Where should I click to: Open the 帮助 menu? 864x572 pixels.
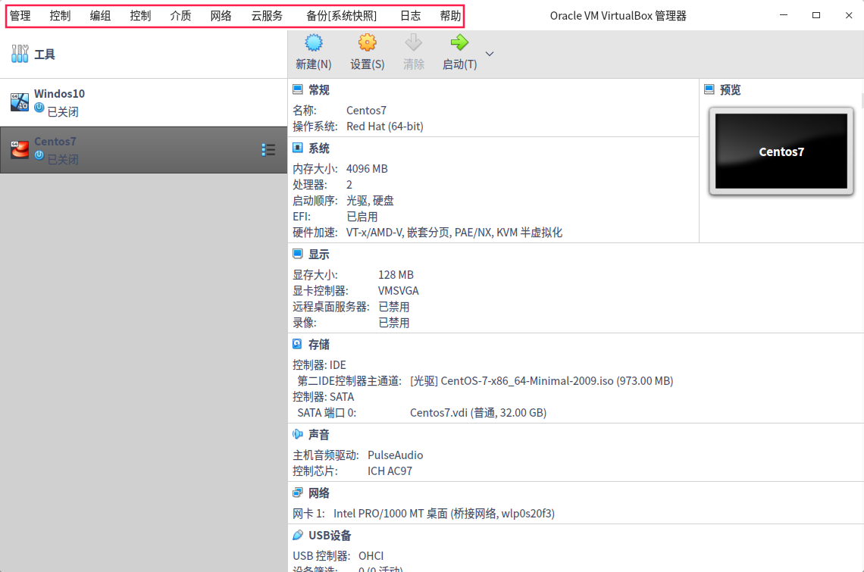(x=450, y=16)
